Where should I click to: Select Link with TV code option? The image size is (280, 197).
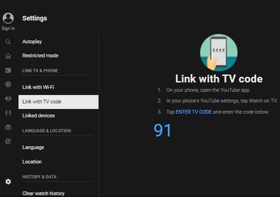pyautogui.click(x=58, y=102)
